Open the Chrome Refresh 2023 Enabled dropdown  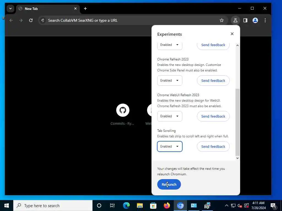coord(170,80)
